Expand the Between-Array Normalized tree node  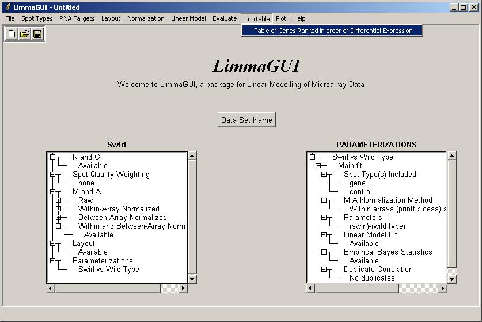point(58,218)
